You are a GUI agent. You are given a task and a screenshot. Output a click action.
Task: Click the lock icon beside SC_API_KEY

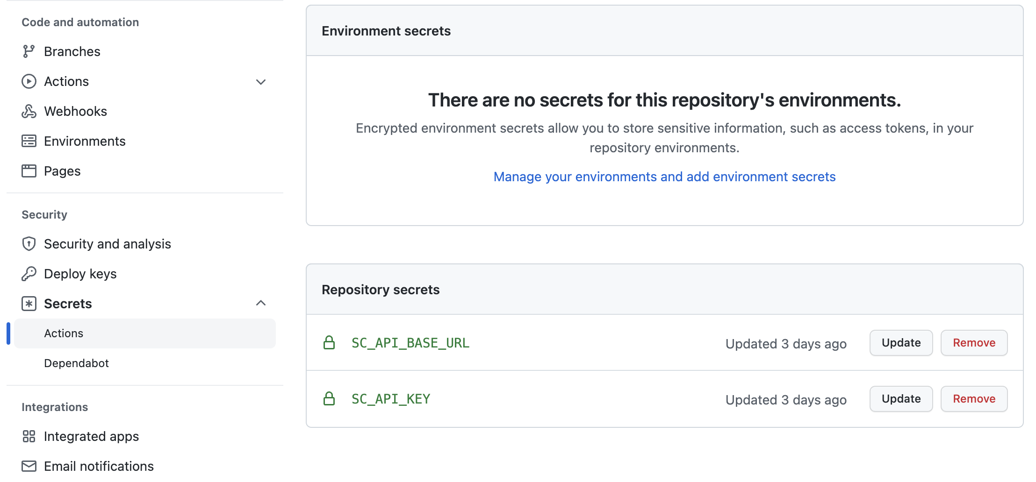[x=329, y=399]
